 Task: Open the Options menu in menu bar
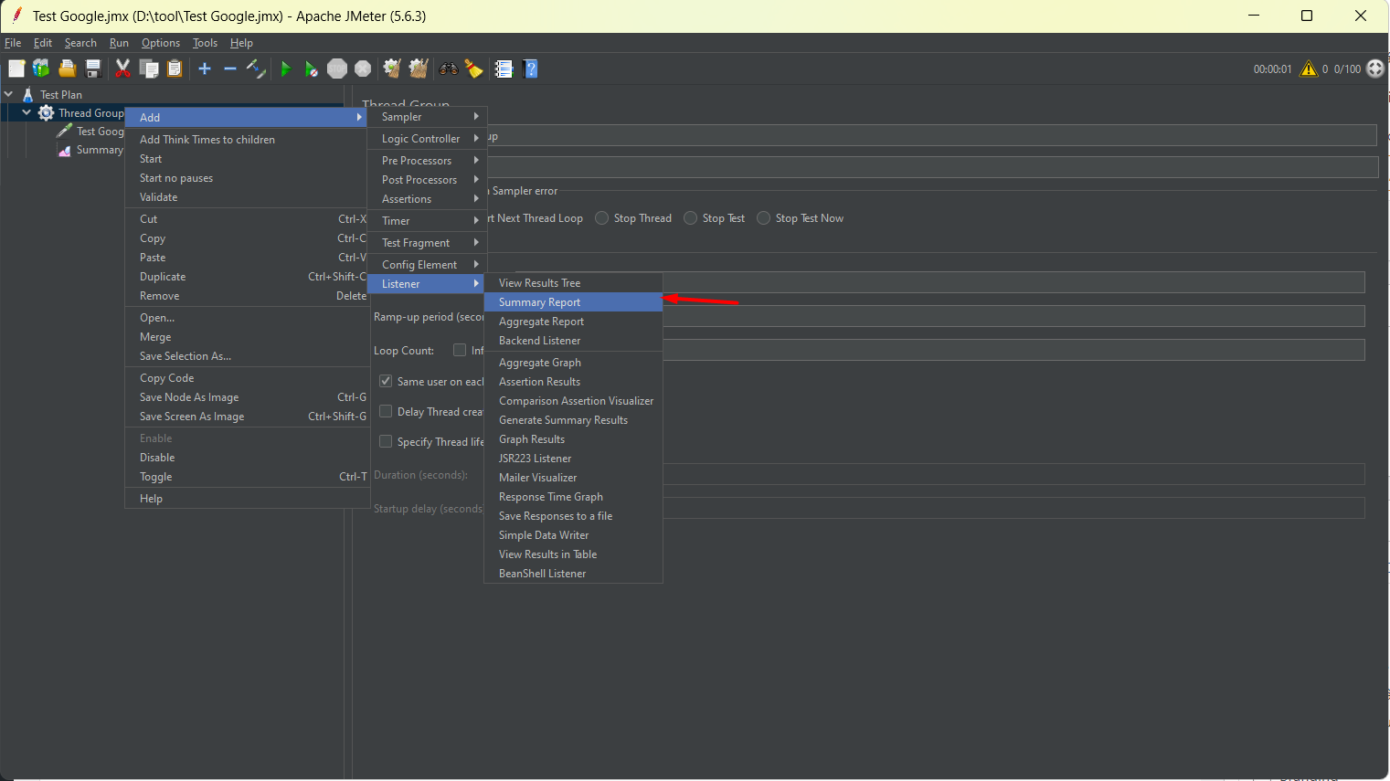[x=161, y=43]
